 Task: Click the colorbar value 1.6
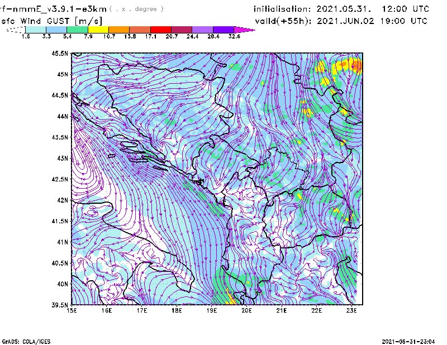(x=26, y=36)
